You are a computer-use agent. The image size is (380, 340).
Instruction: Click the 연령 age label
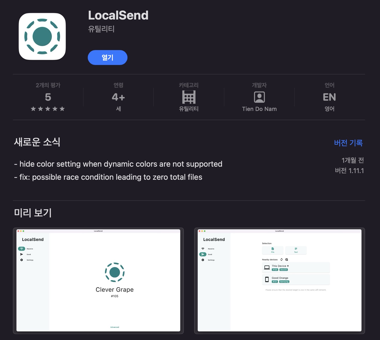point(118,85)
